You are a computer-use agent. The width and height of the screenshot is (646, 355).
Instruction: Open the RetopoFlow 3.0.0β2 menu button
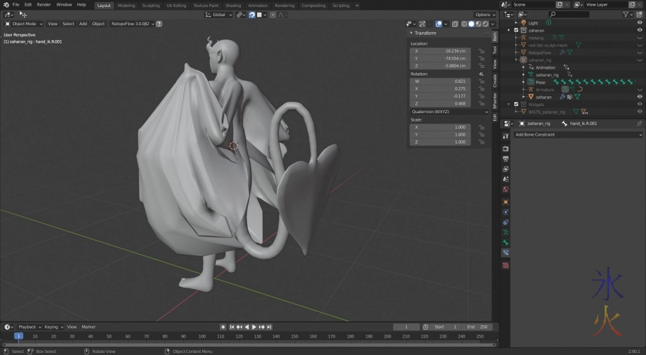point(132,24)
